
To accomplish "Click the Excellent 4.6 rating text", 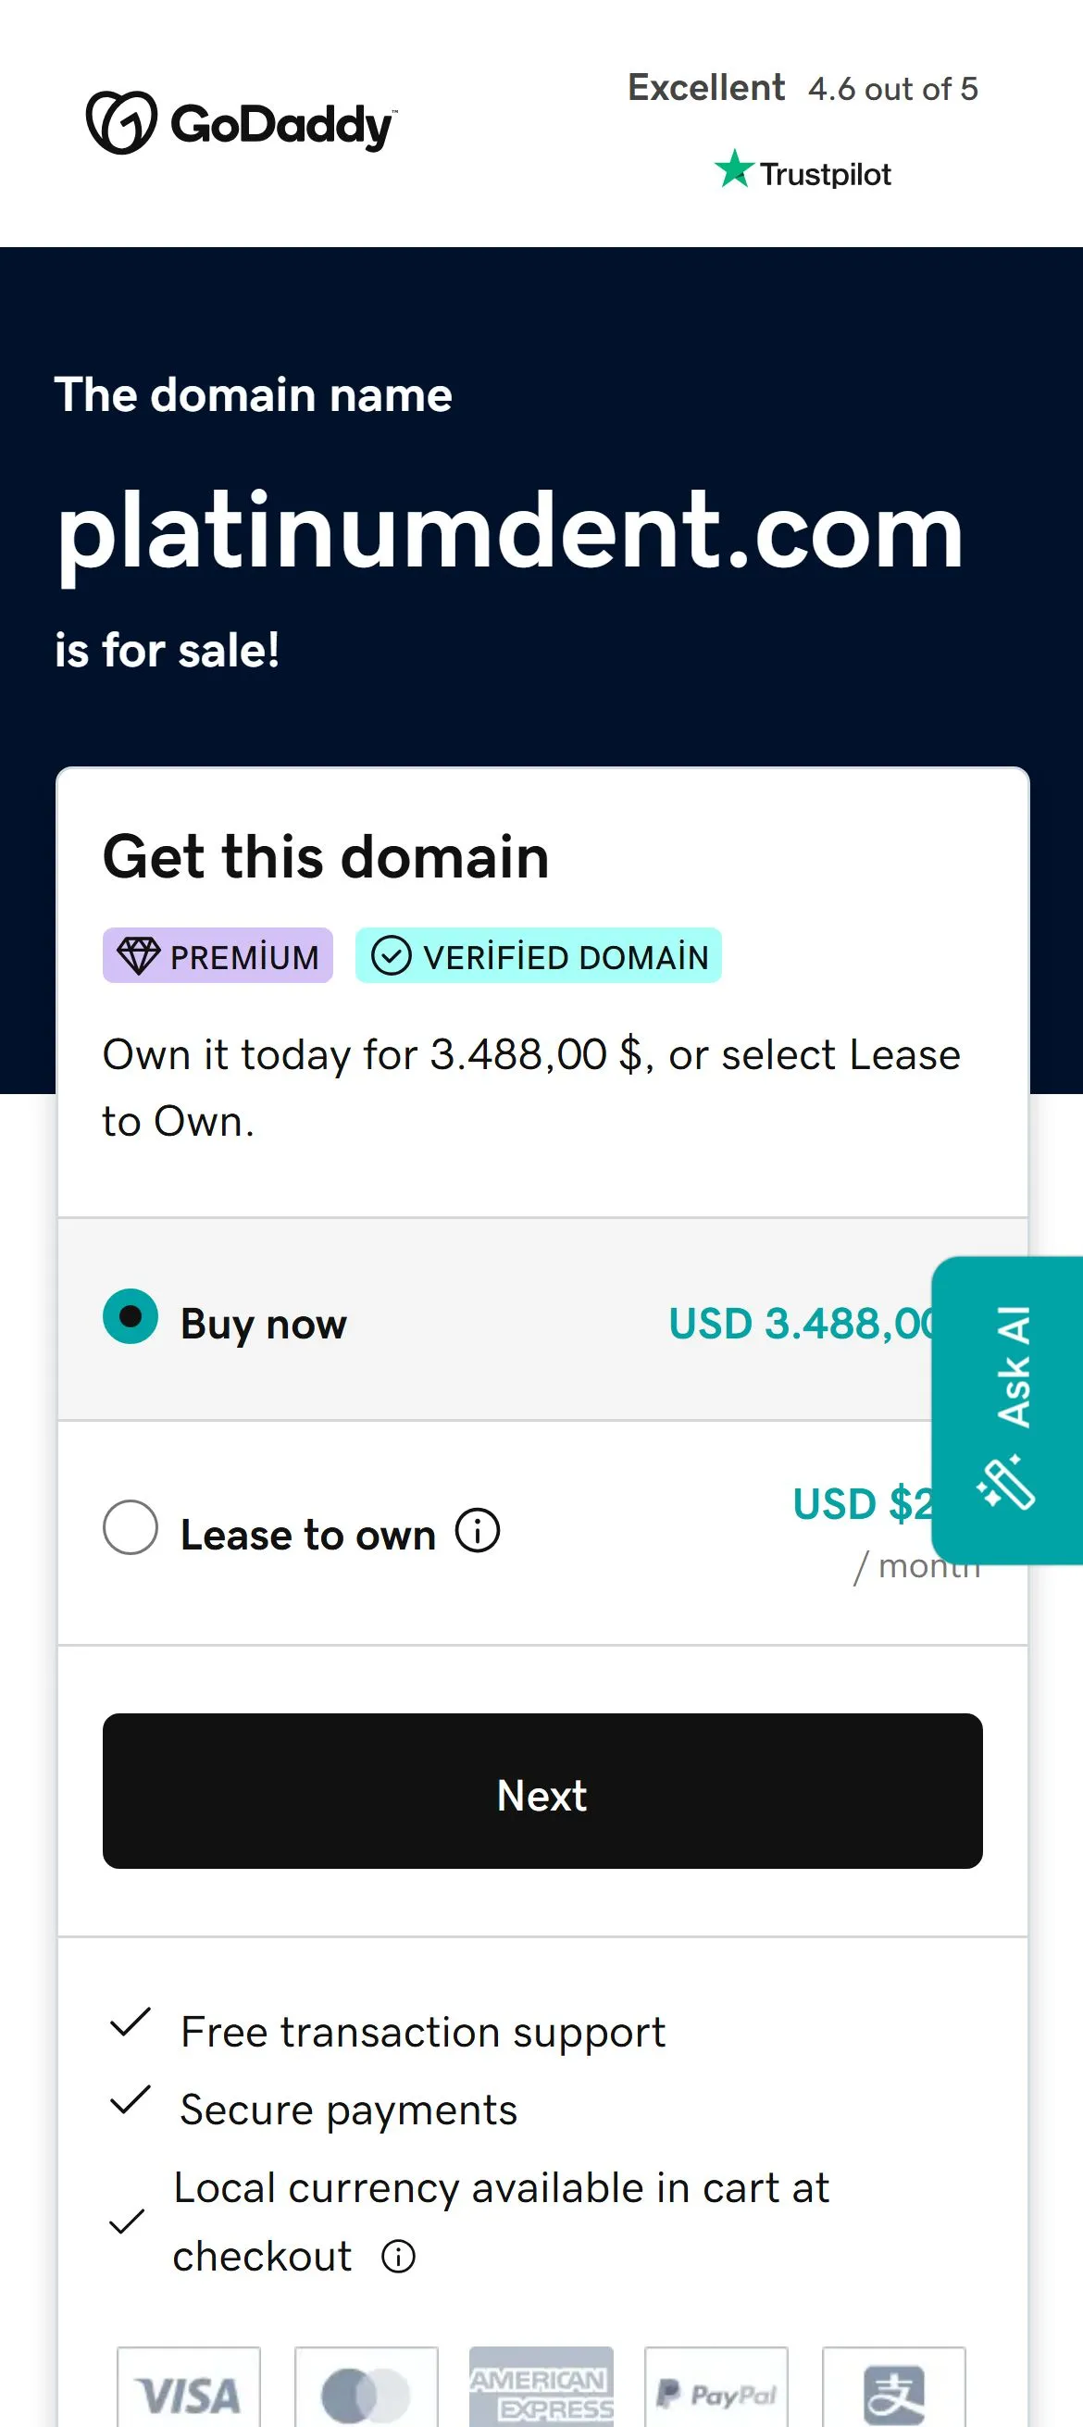I will click(803, 89).
